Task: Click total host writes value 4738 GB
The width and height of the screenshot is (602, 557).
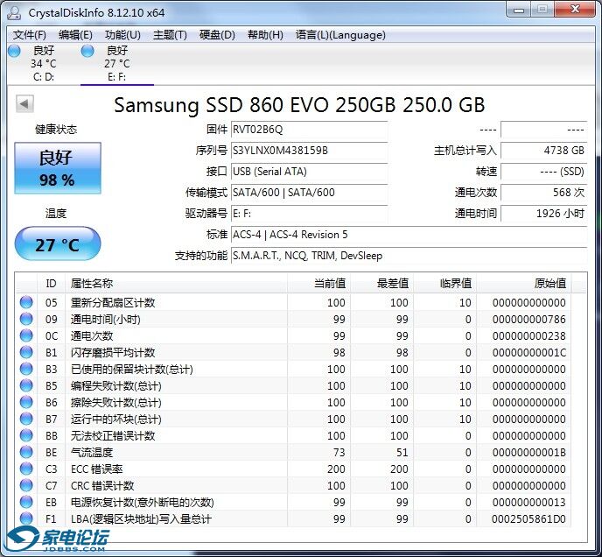Action: 544,151
